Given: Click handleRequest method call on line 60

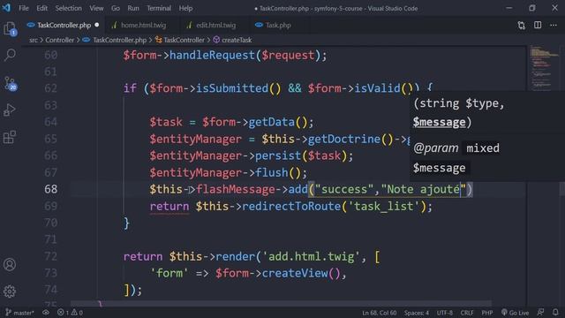Looking at the screenshot, I should (x=212, y=55).
